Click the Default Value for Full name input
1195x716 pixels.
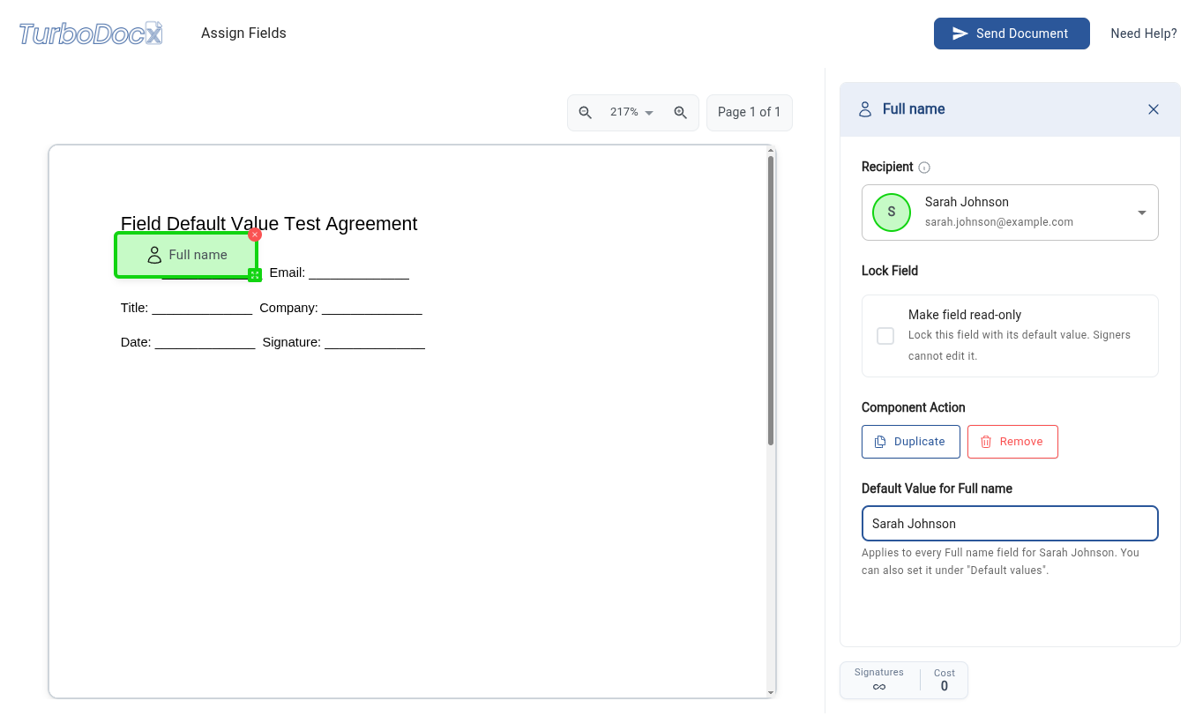click(1010, 524)
